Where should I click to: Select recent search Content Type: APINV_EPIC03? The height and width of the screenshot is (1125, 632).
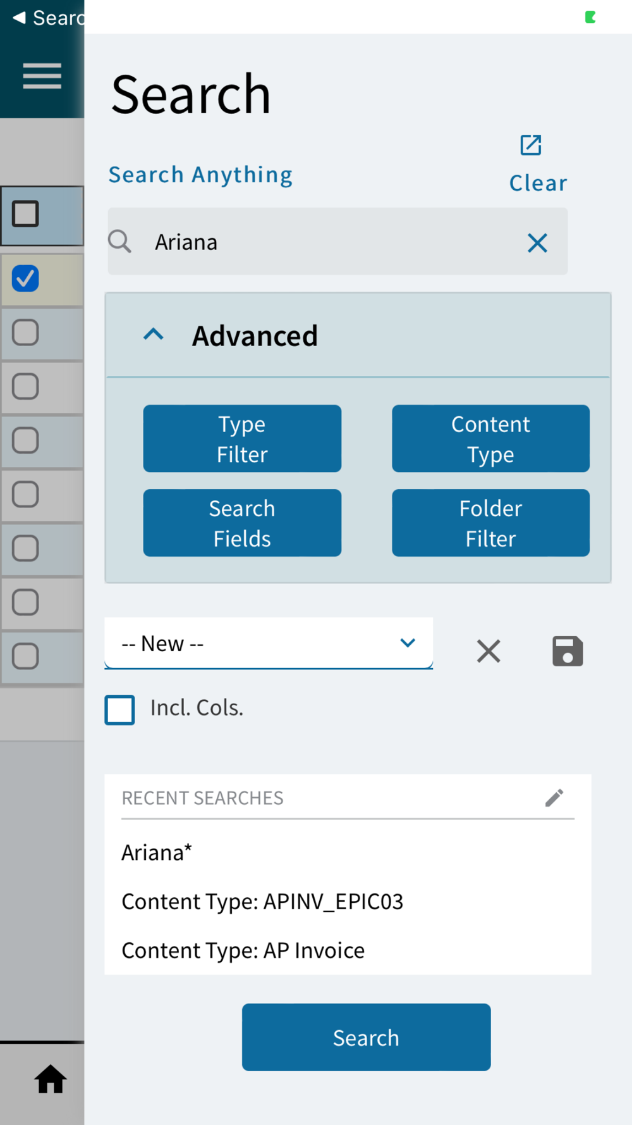[262, 901]
